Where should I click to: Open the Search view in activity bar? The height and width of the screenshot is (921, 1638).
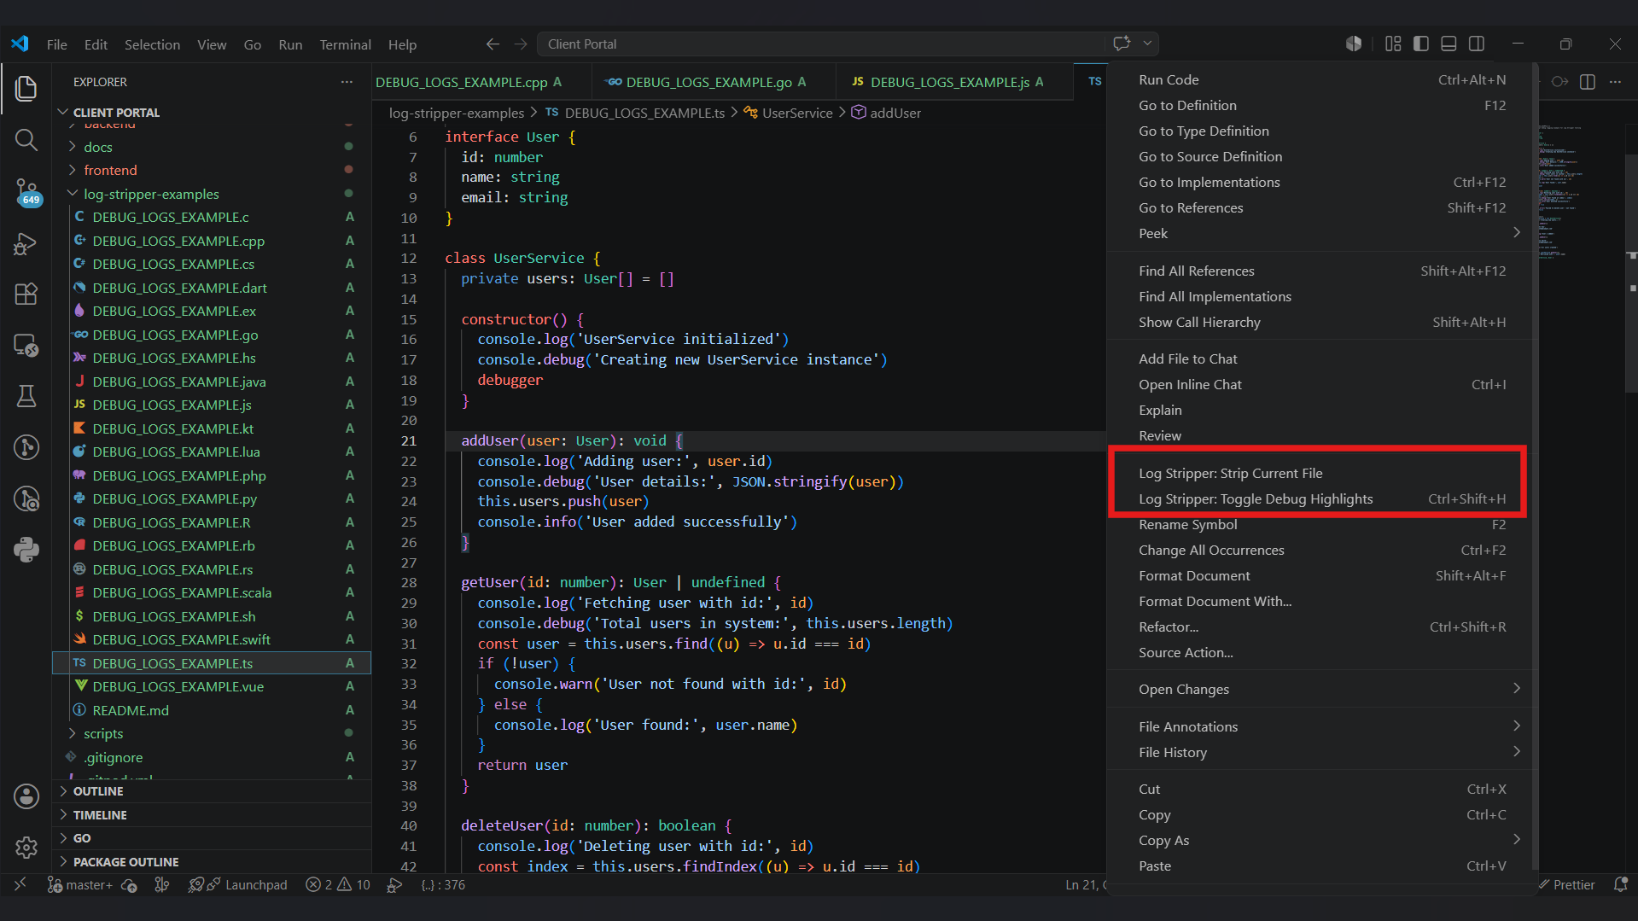pyautogui.click(x=26, y=140)
